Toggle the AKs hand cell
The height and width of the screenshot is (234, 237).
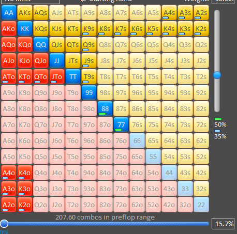point(25,12)
